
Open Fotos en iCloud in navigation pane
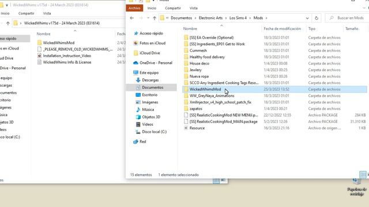(152, 43)
